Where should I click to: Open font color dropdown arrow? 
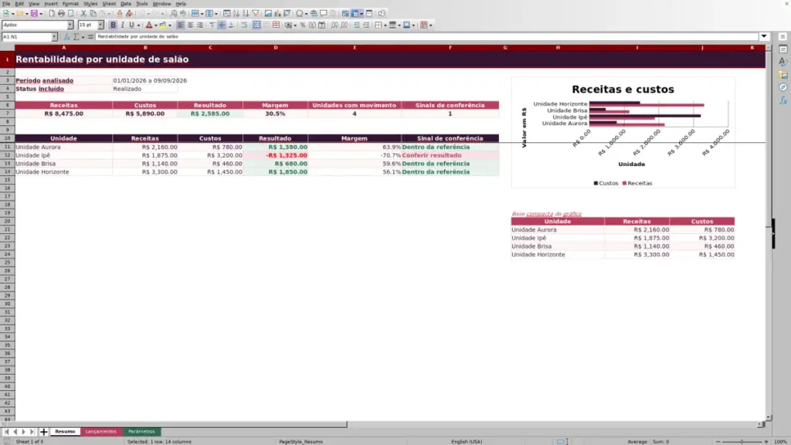(x=156, y=25)
